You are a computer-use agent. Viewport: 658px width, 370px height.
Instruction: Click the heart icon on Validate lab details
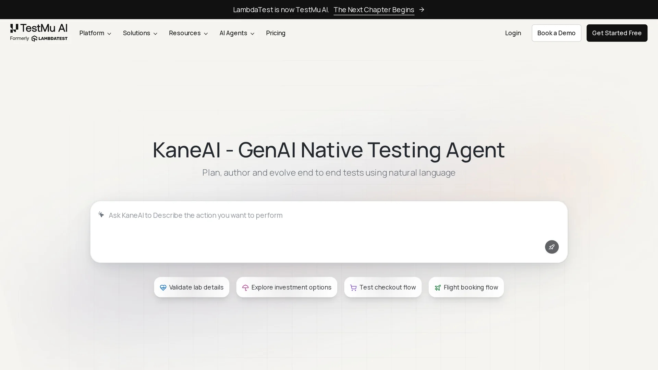pos(163,288)
